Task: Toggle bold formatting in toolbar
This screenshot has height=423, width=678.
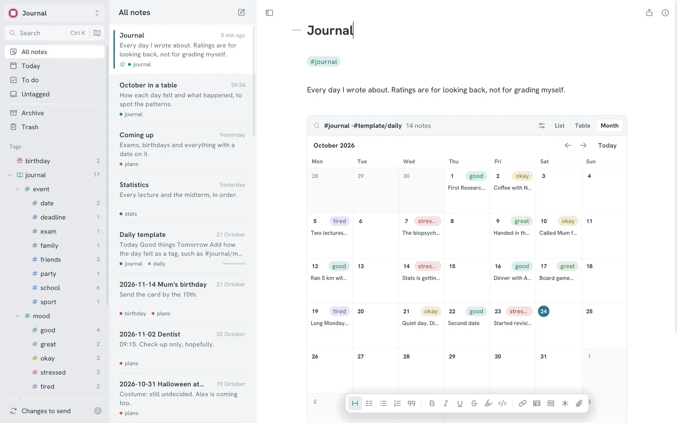Action: click(432, 403)
